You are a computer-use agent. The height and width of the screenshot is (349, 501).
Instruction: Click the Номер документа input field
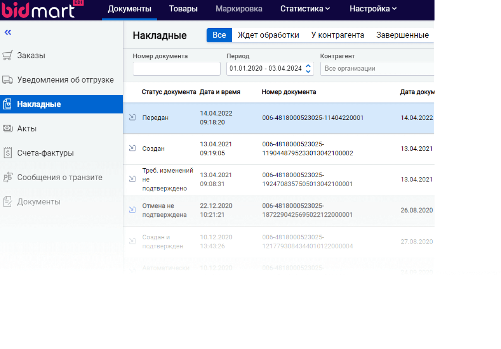pos(177,69)
